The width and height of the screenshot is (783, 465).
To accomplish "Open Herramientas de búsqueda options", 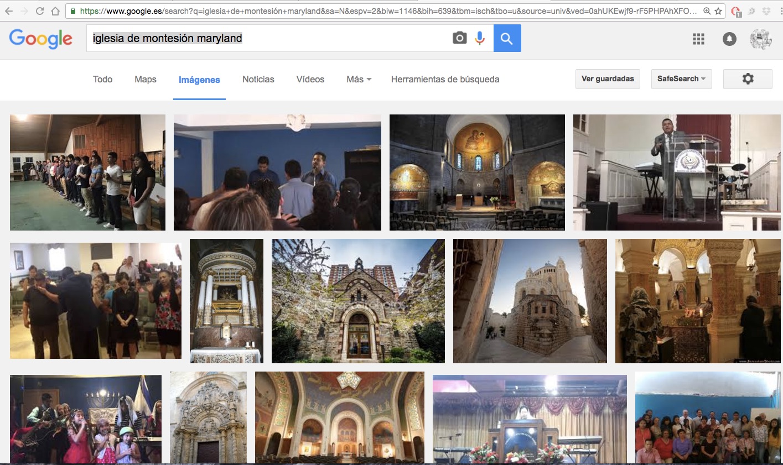I will point(445,79).
